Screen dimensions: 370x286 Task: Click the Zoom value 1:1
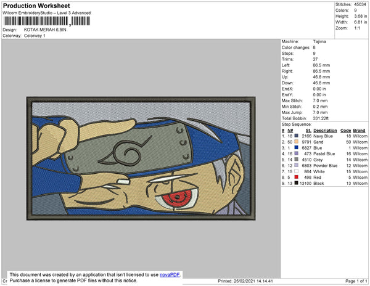357,28
